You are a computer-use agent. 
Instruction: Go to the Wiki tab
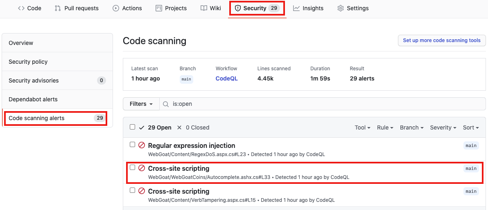pyautogui.click(x=211, y=9)
